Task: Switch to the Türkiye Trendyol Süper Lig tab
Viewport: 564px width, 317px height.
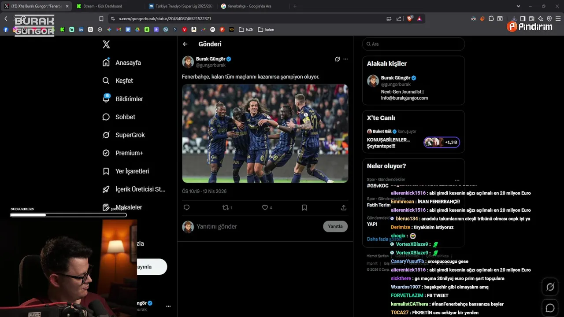Action: click(x=181, y=6)
